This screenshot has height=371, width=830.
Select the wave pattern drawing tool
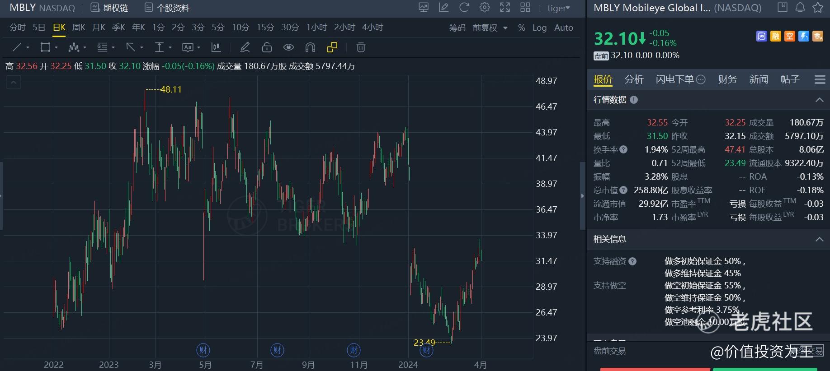coord(73,47)
